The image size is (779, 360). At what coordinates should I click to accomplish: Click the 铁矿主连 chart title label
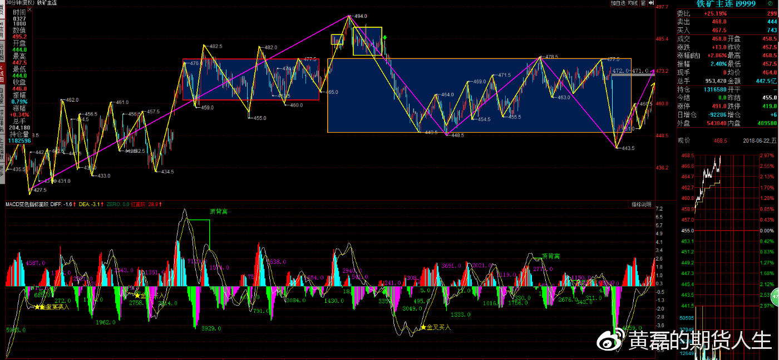point(47,3)
